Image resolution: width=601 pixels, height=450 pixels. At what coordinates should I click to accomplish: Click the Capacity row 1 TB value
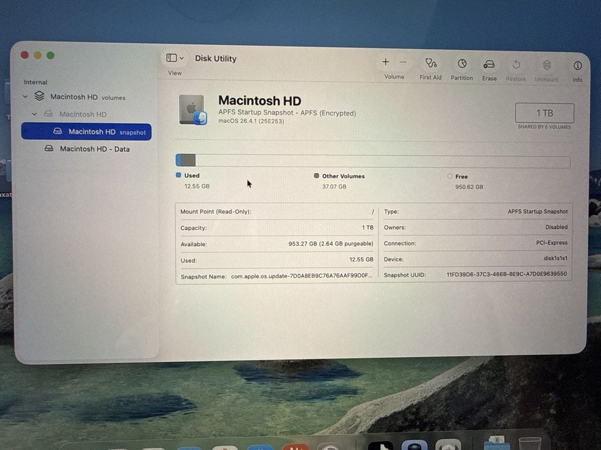coord(368,227)
